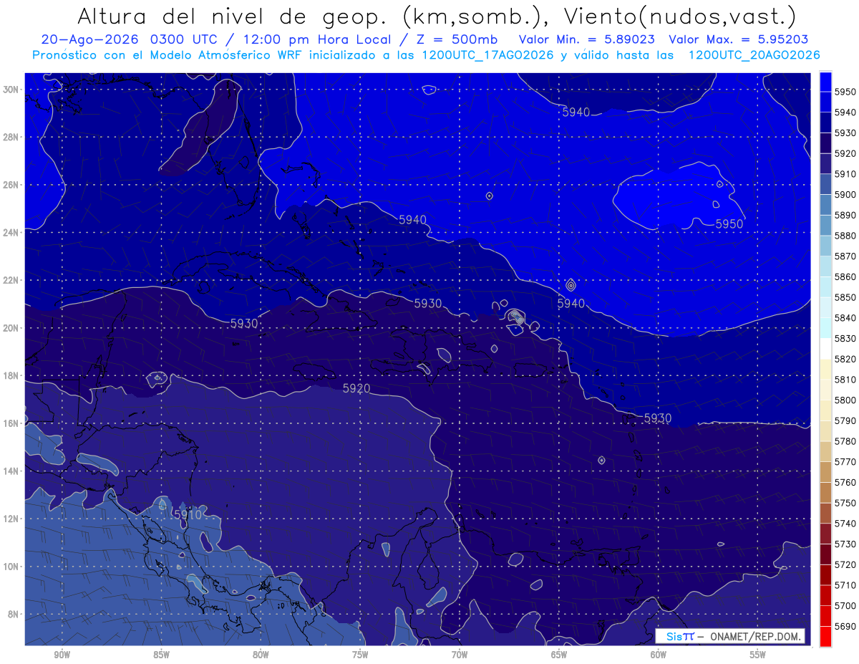This screenshot has width=859, height=664.
Task: Click the 70W longitude axis label
Action: tap(460, 655)
